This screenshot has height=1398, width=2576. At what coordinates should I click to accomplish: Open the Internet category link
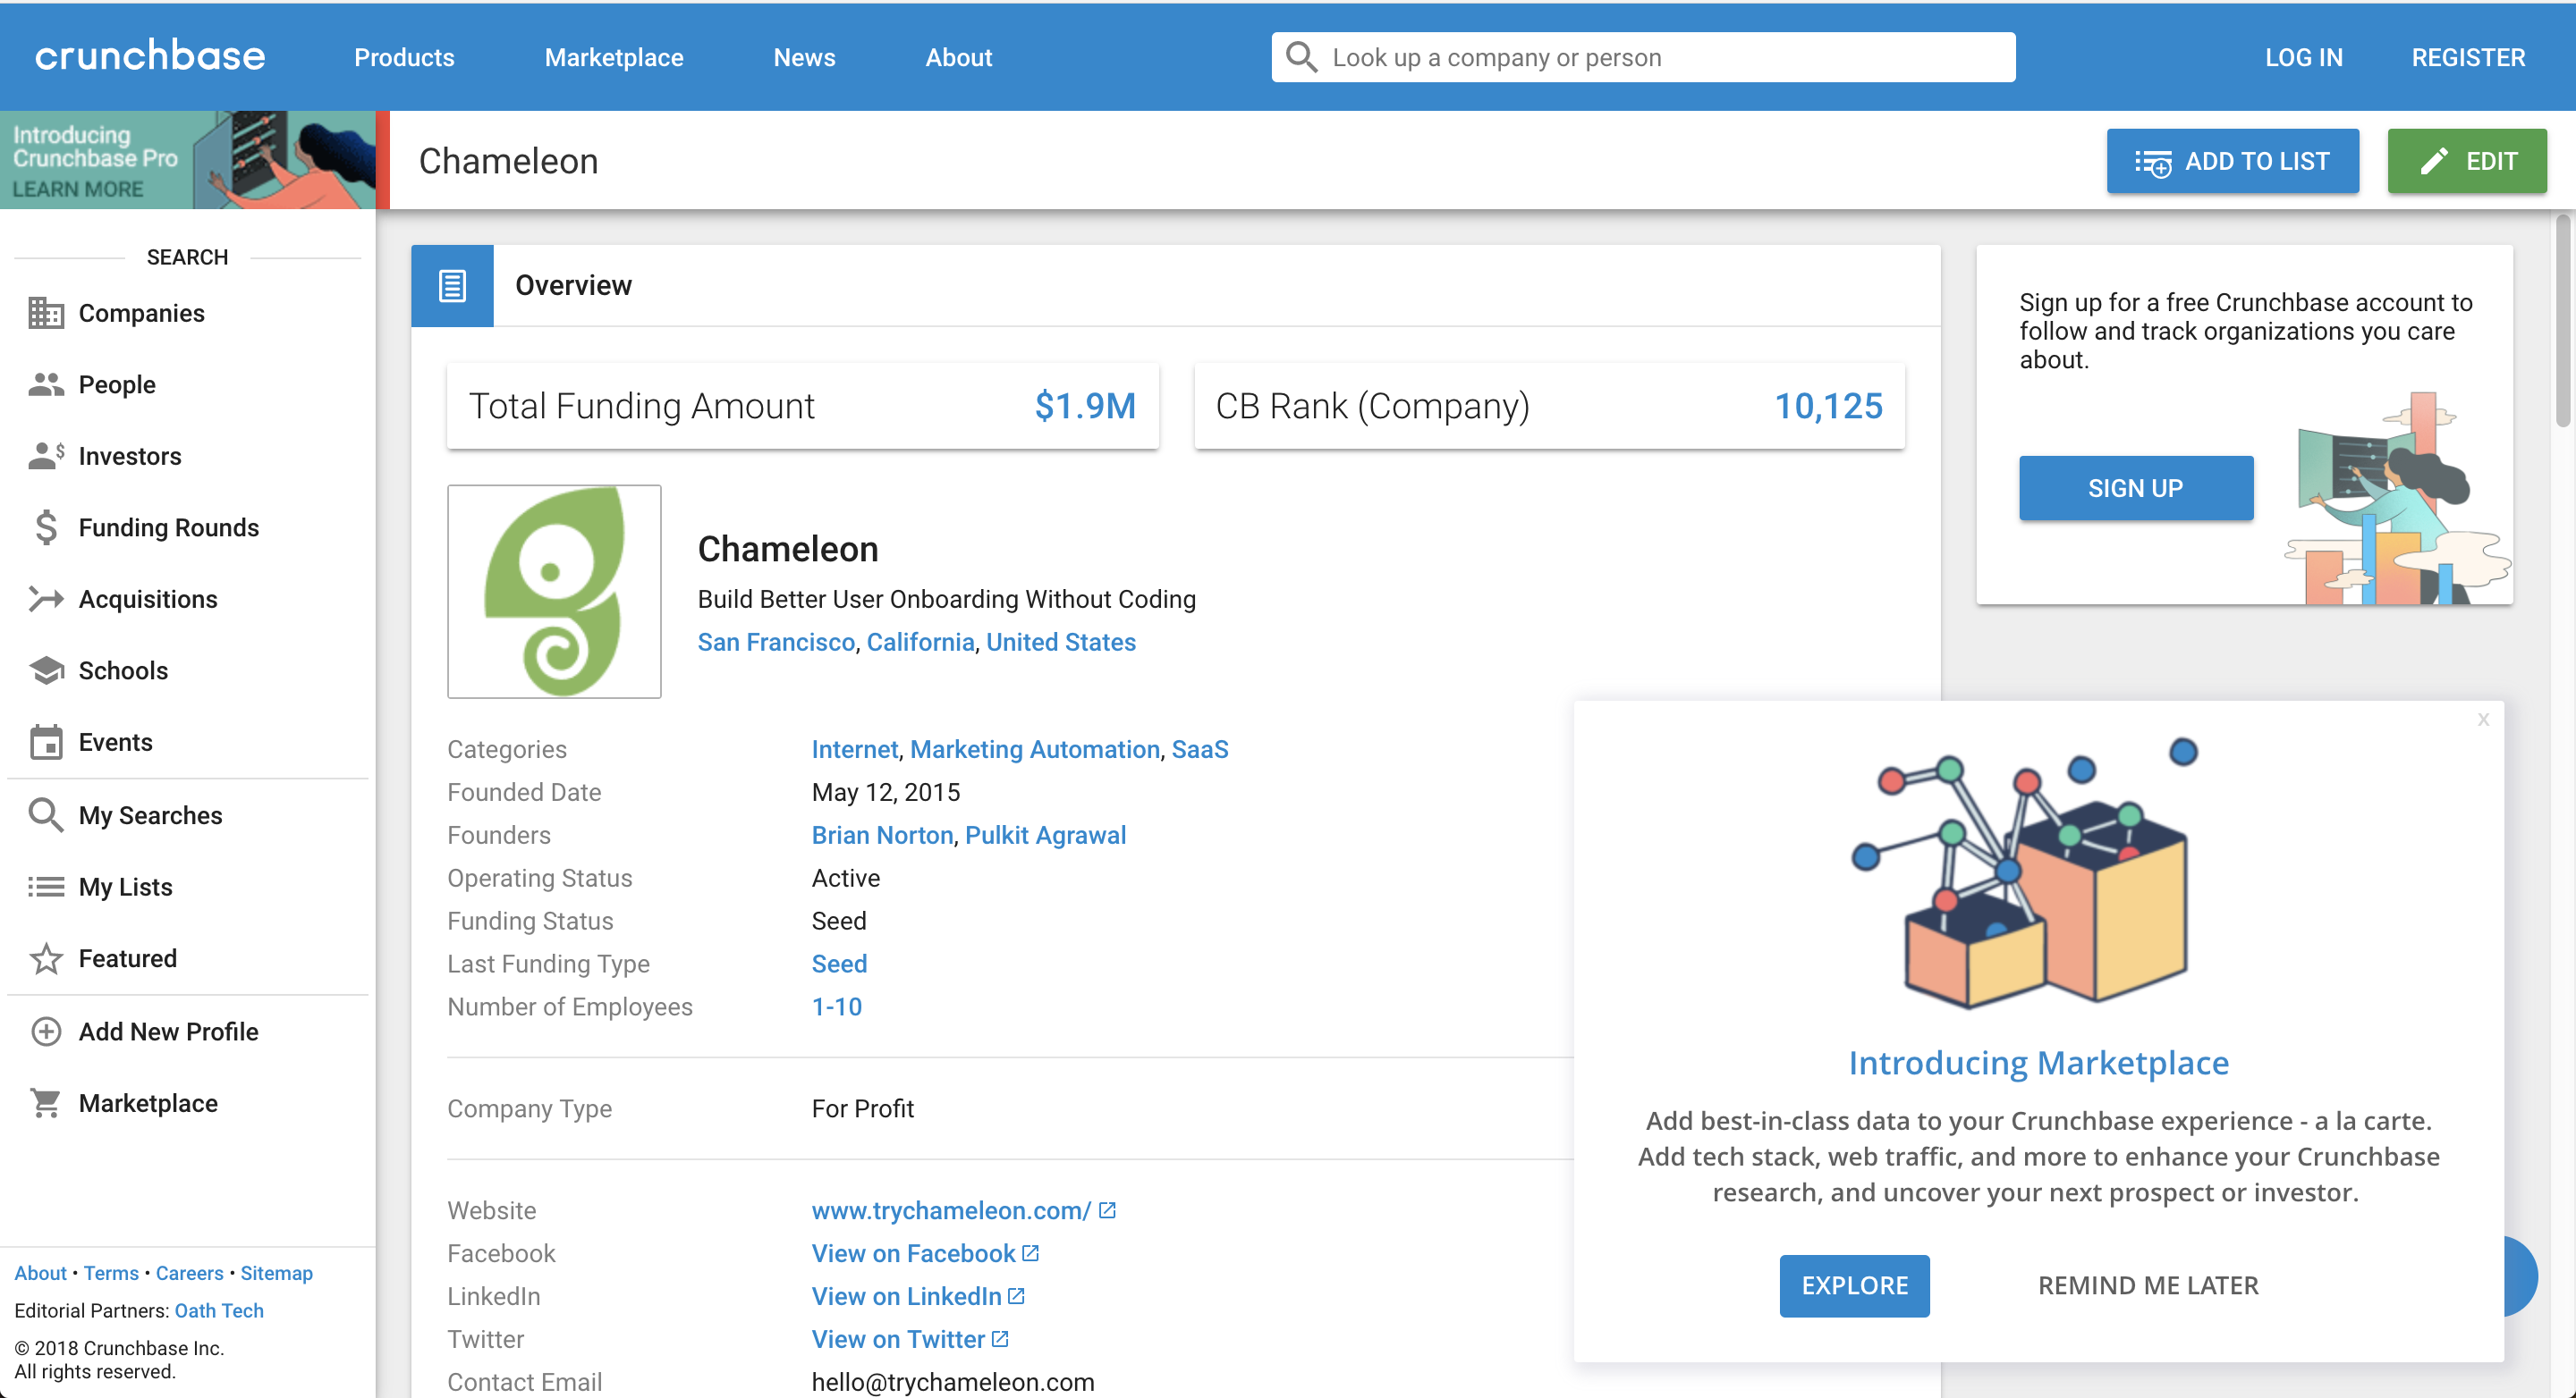tap(855, 748)
